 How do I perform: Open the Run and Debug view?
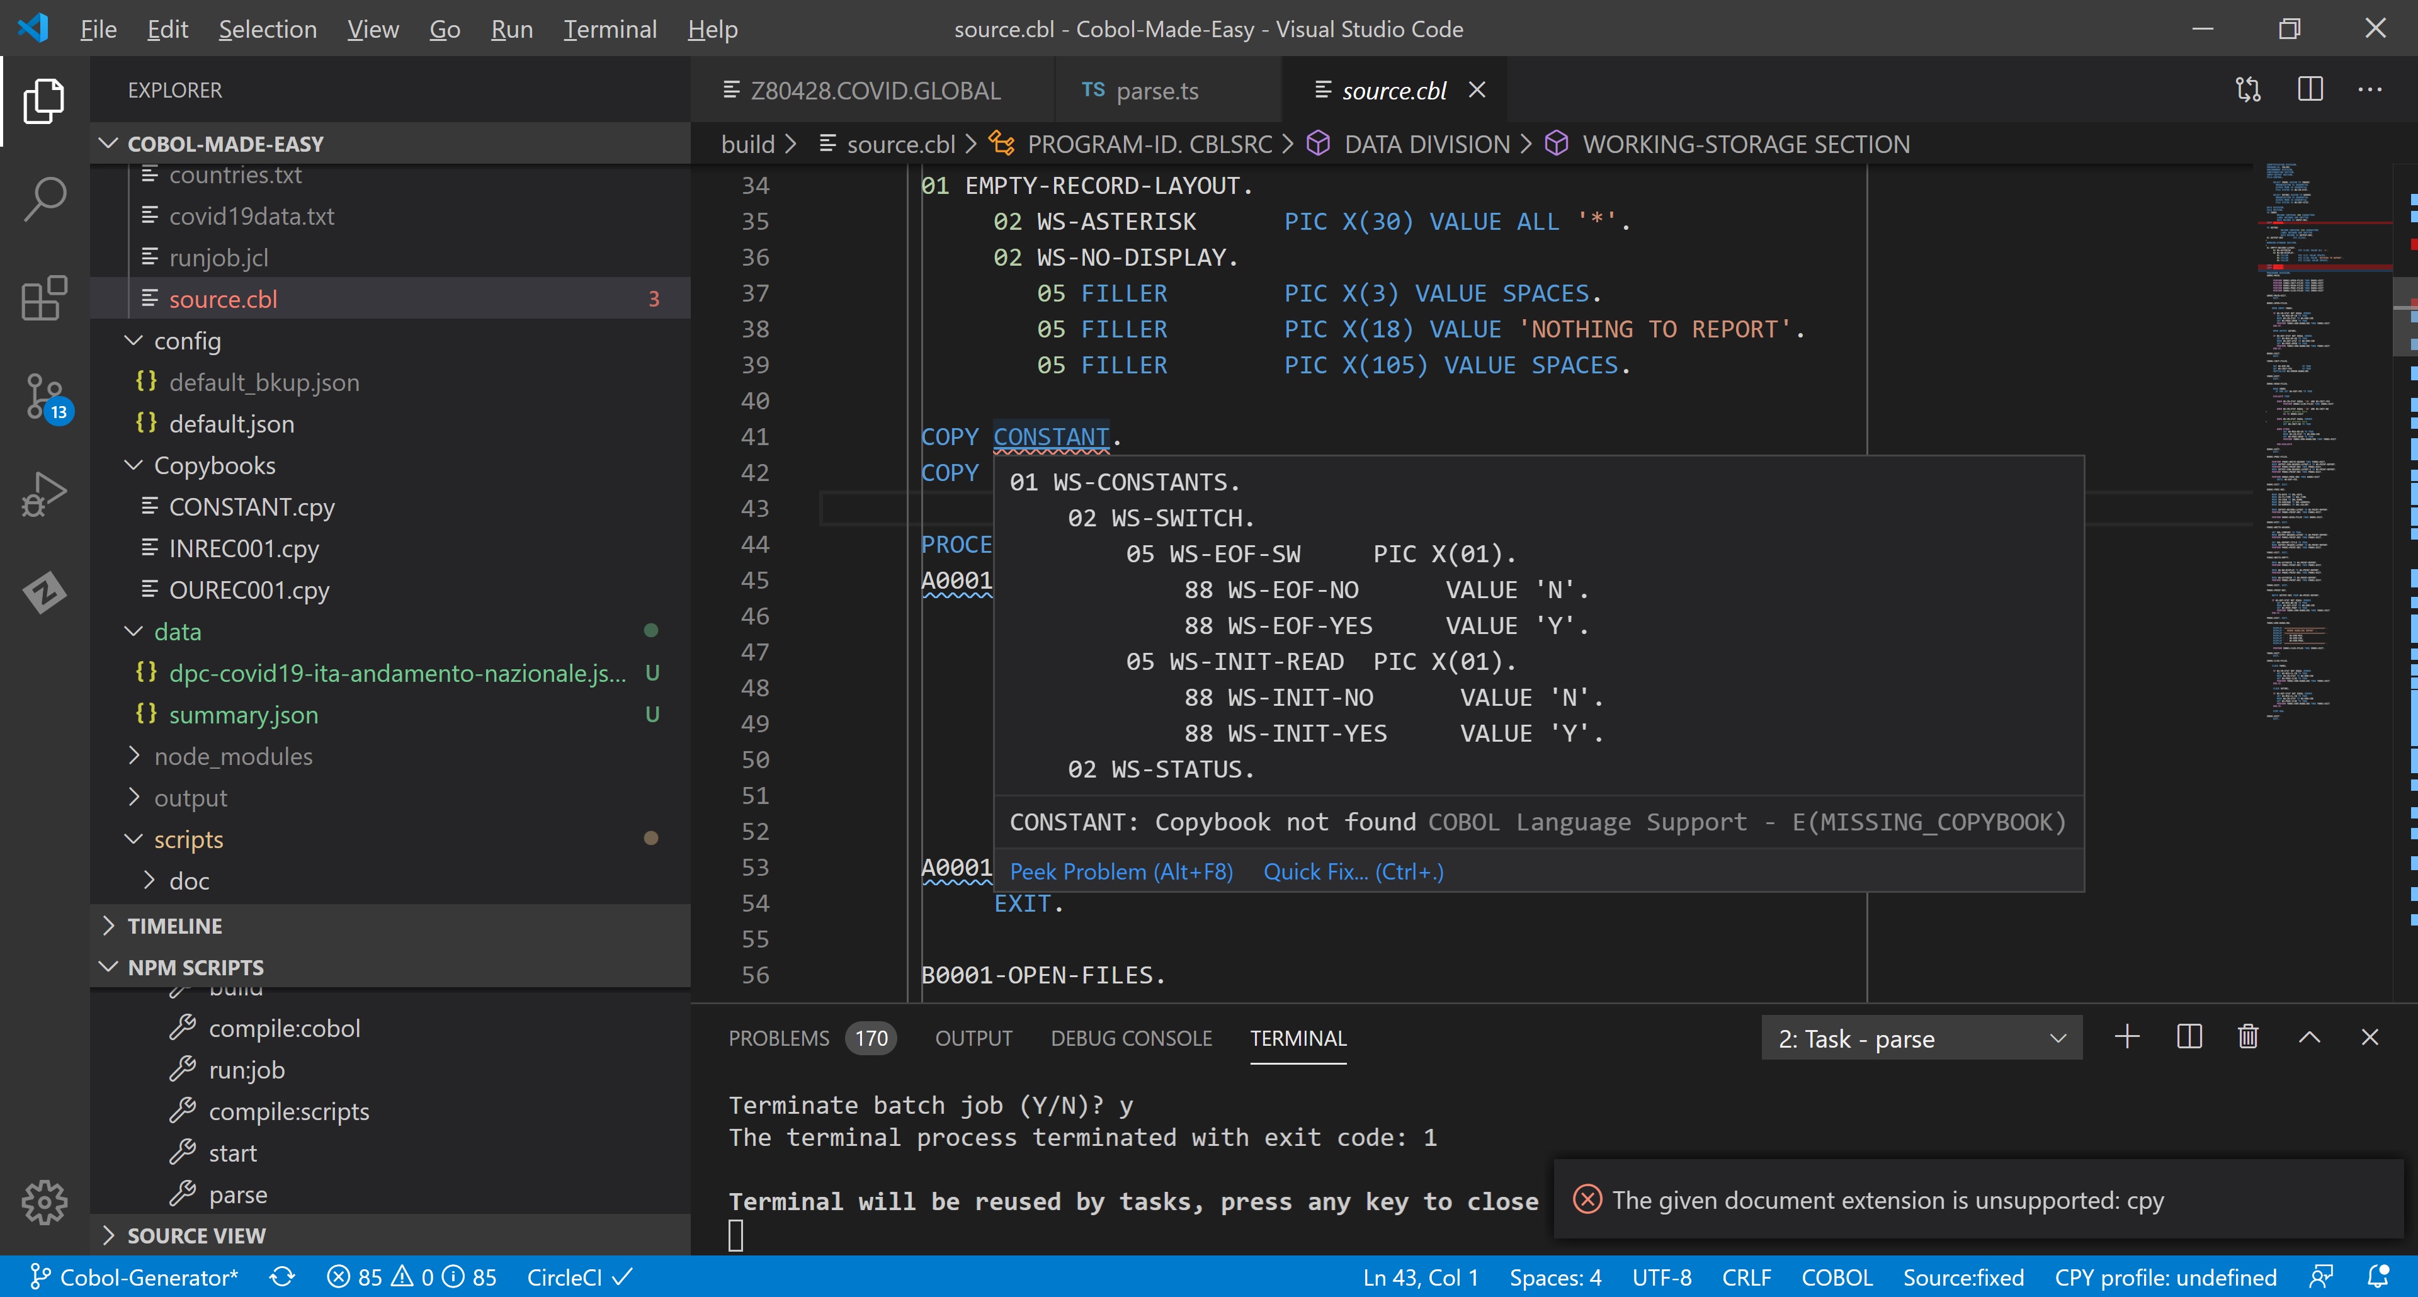[44, 495]
